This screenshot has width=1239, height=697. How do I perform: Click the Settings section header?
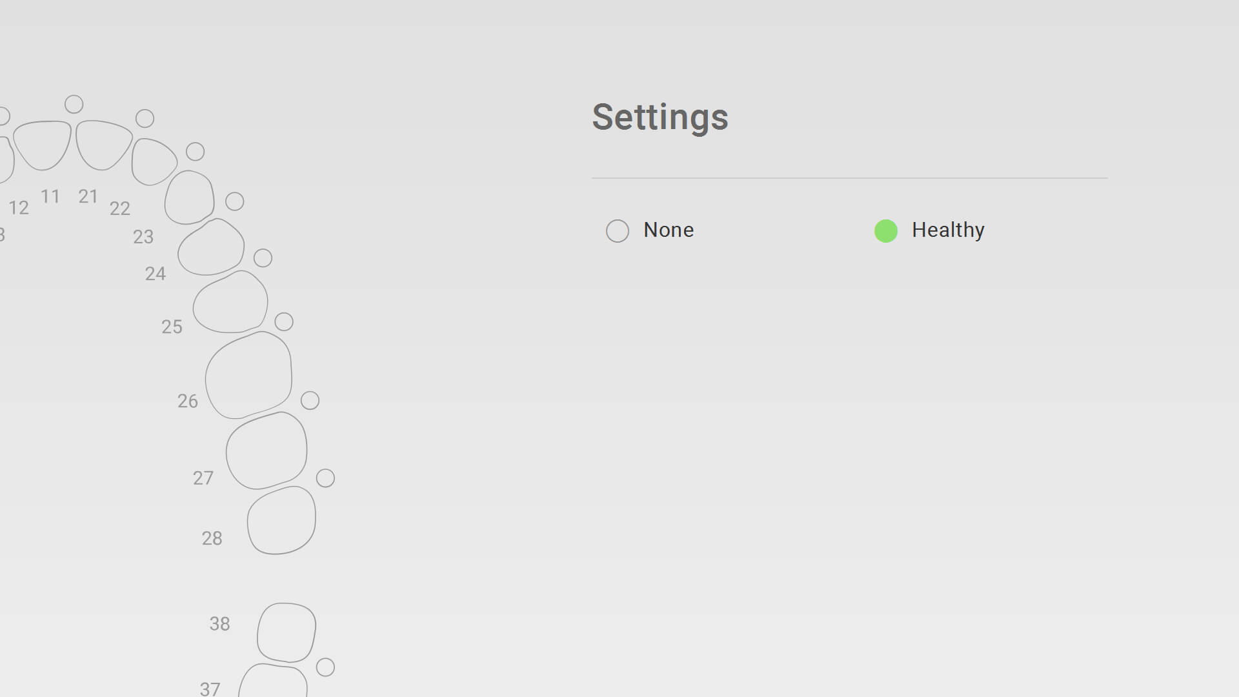click(660, 116)
